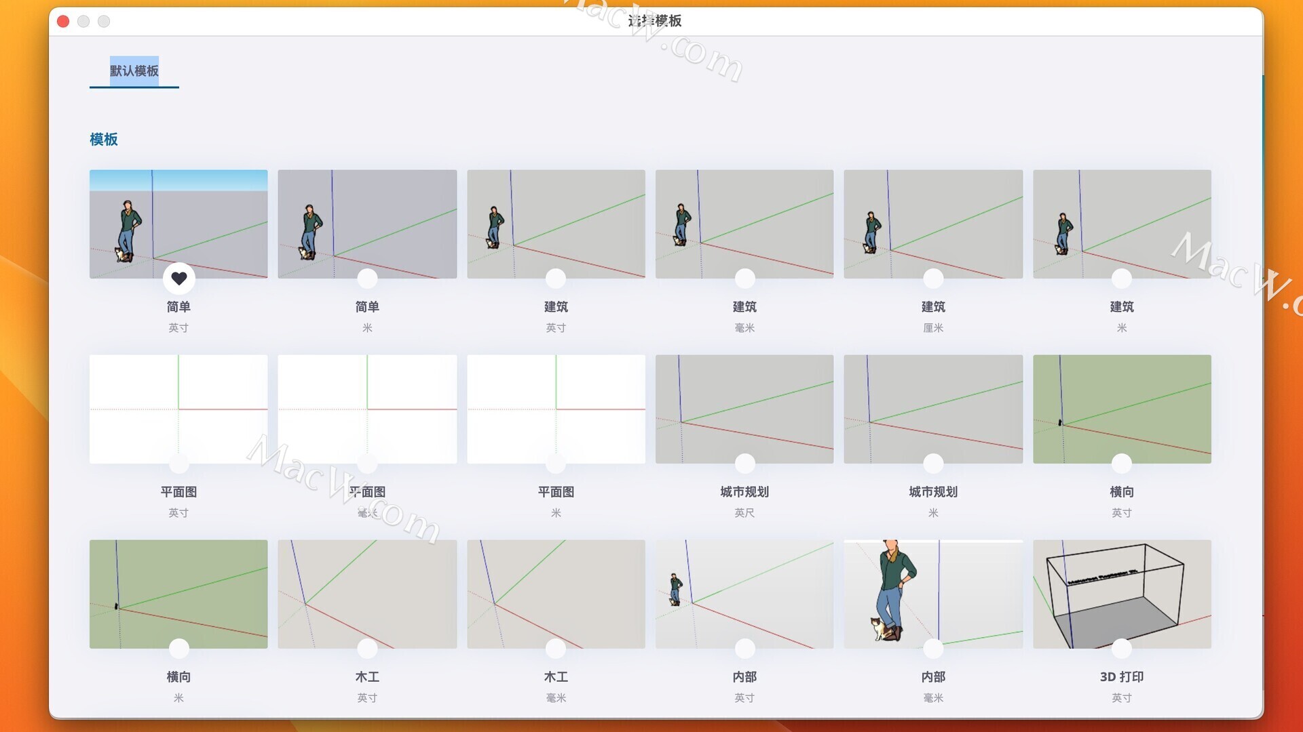Favorite the 木工 英寸 template
1303x732 pixels.
tap(367, 648)
